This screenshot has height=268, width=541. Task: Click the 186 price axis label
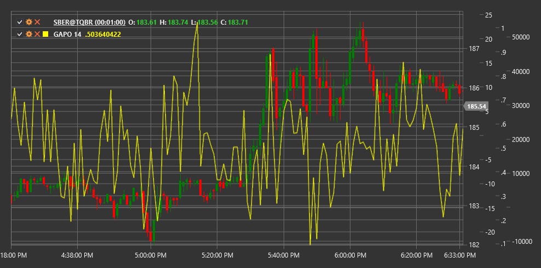475,88
